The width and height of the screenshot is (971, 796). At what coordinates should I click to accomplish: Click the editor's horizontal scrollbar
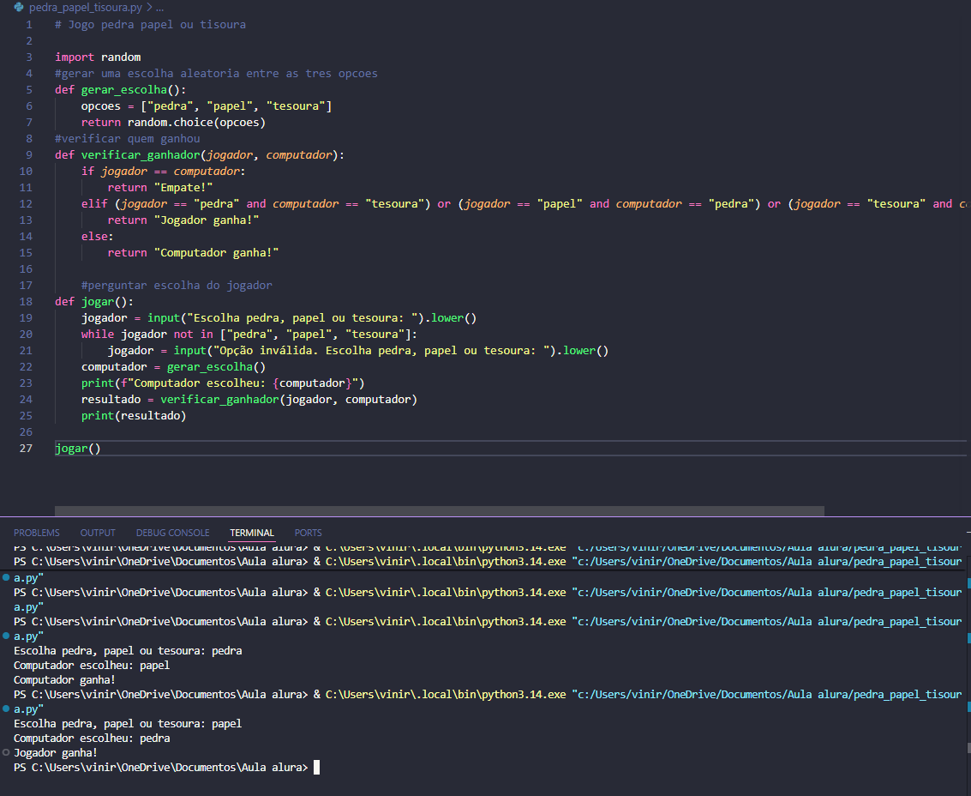pyautogui.click(x=439, y=511)
